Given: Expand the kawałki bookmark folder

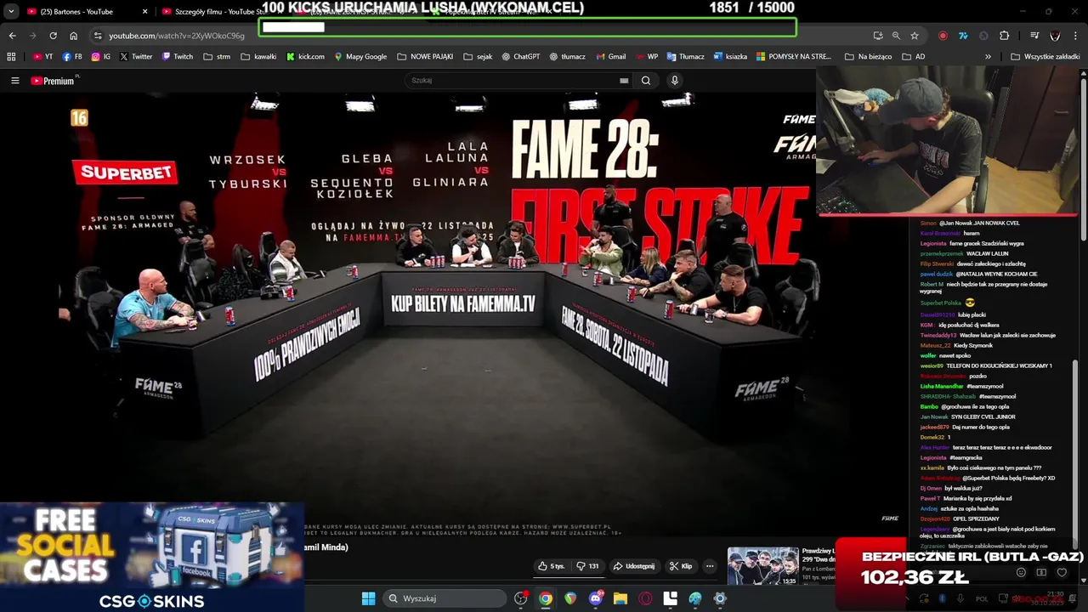Looking at the screenshot, I should click(258, 57).
